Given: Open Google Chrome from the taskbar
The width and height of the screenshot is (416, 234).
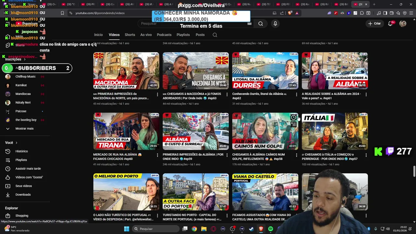Looking at the screenshot, I should 194,229.
